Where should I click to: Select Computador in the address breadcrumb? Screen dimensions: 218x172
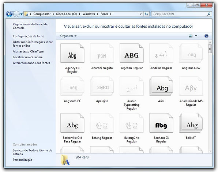(42, 14)
